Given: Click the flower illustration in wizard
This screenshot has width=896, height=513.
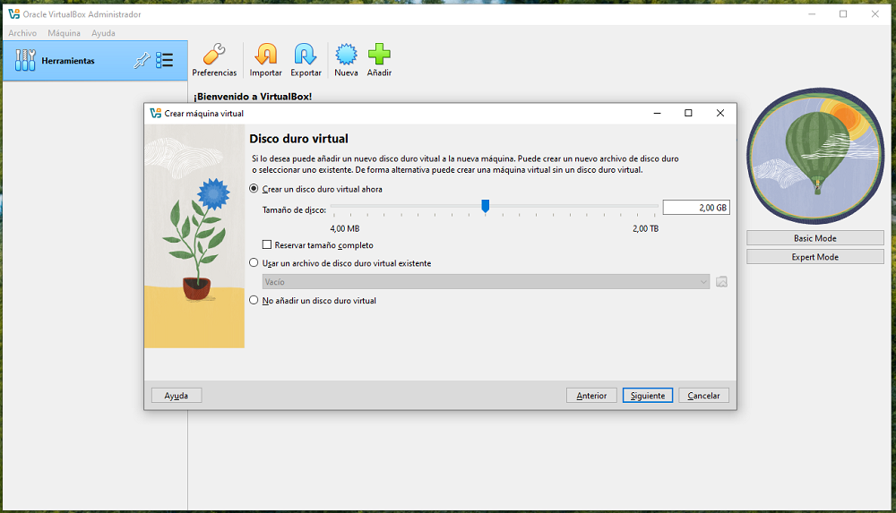Looking at the screenshot, I should pos(194,236).
